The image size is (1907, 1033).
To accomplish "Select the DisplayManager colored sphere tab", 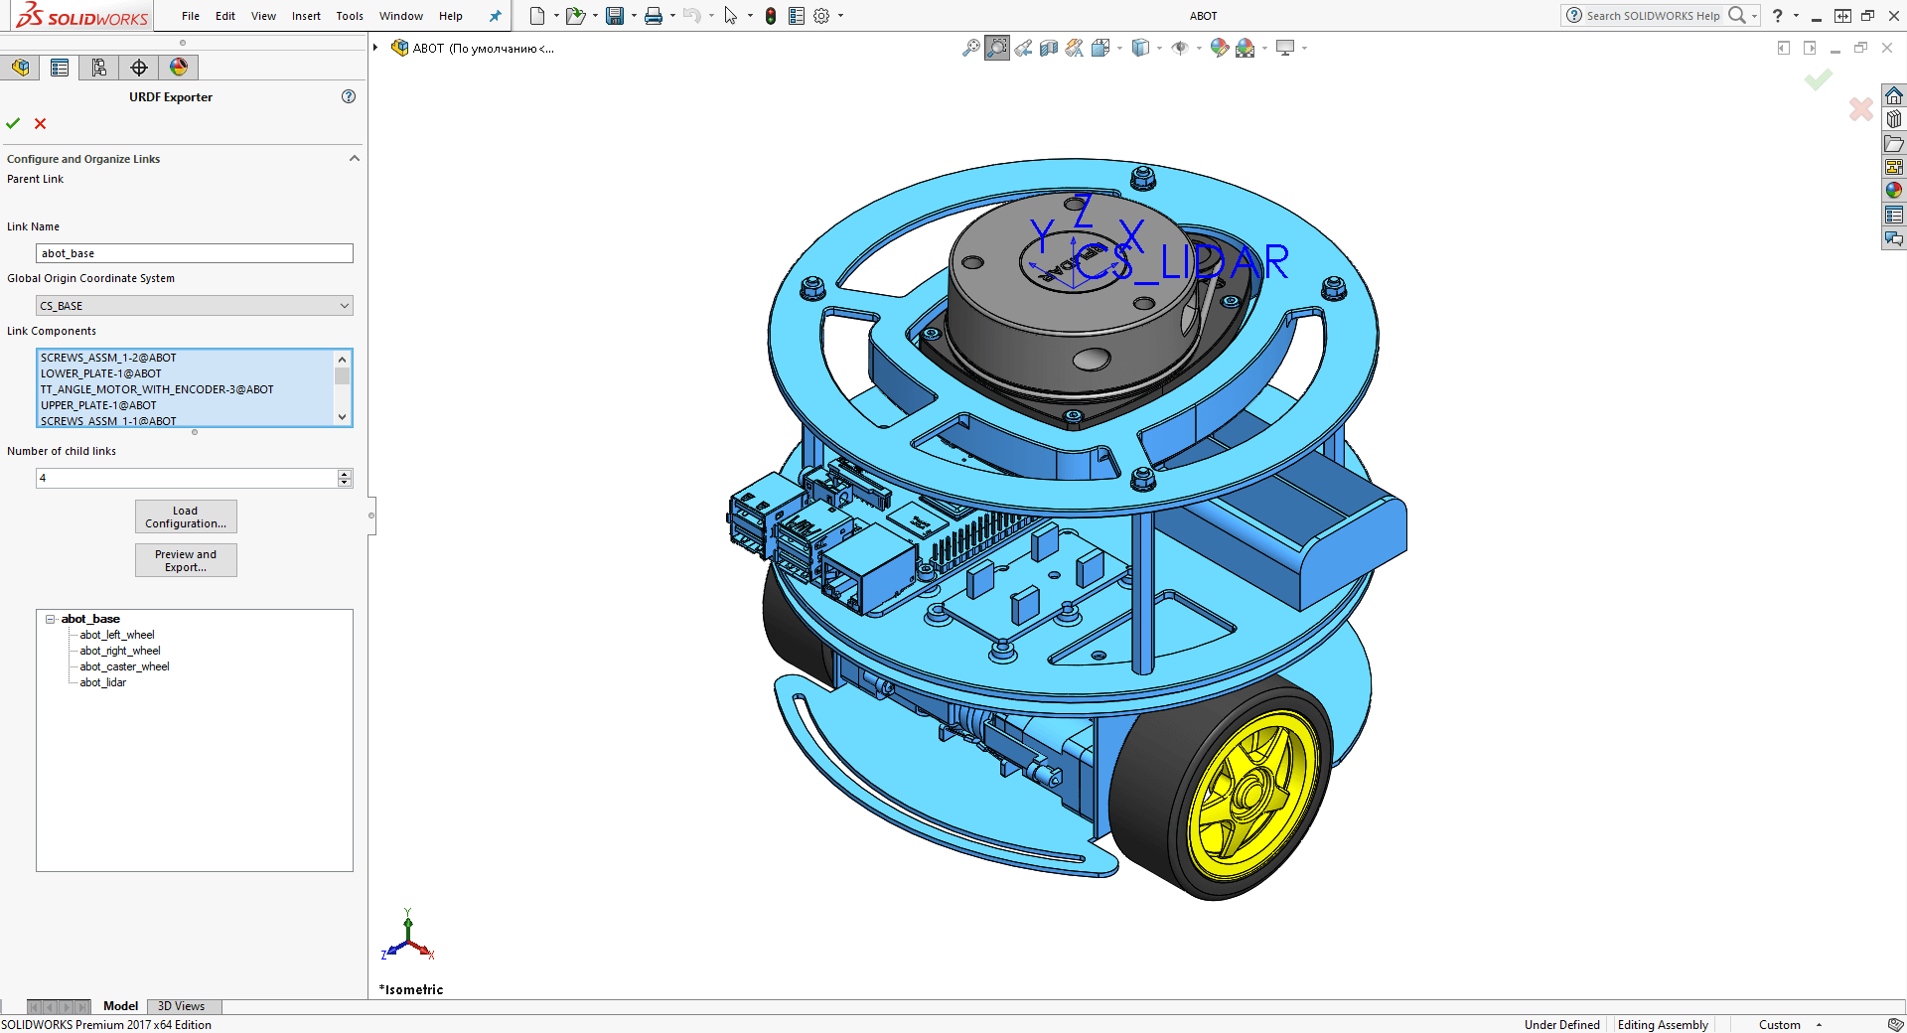I will [178, 68].
